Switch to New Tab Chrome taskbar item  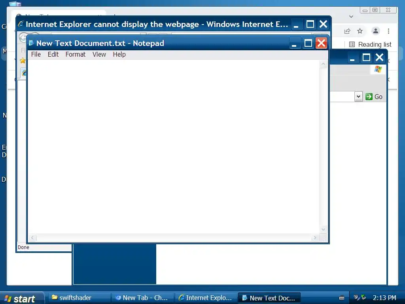tap(142, 298)
